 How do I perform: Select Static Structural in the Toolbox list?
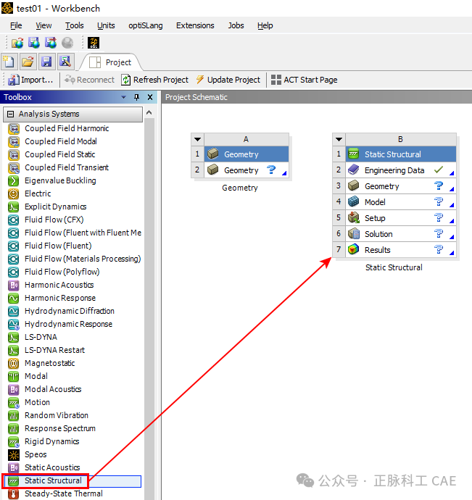53,480
